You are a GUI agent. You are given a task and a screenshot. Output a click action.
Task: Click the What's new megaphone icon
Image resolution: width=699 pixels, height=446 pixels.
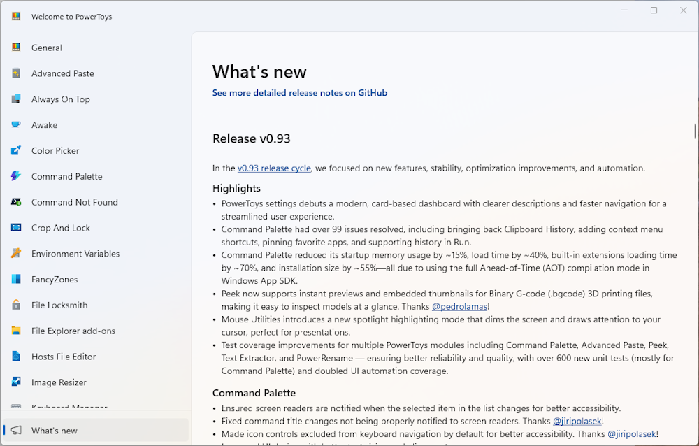click(16, 431)
